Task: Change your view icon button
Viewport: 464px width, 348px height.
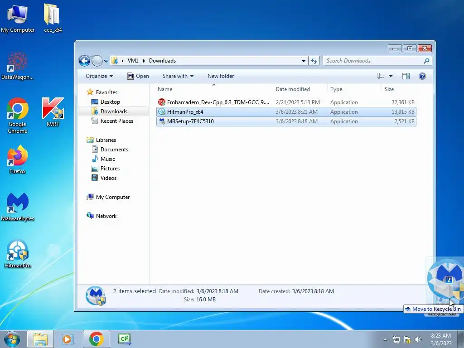Action: click(x=381, y=76)
